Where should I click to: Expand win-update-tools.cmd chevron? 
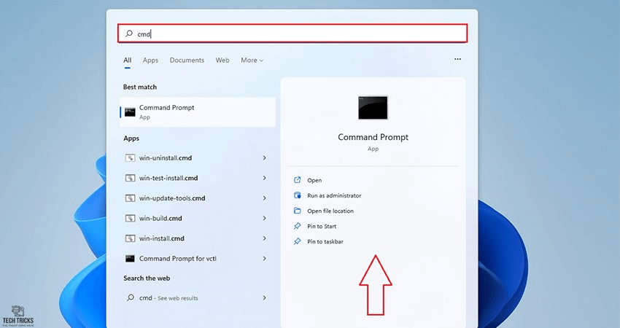coord(265,198)
